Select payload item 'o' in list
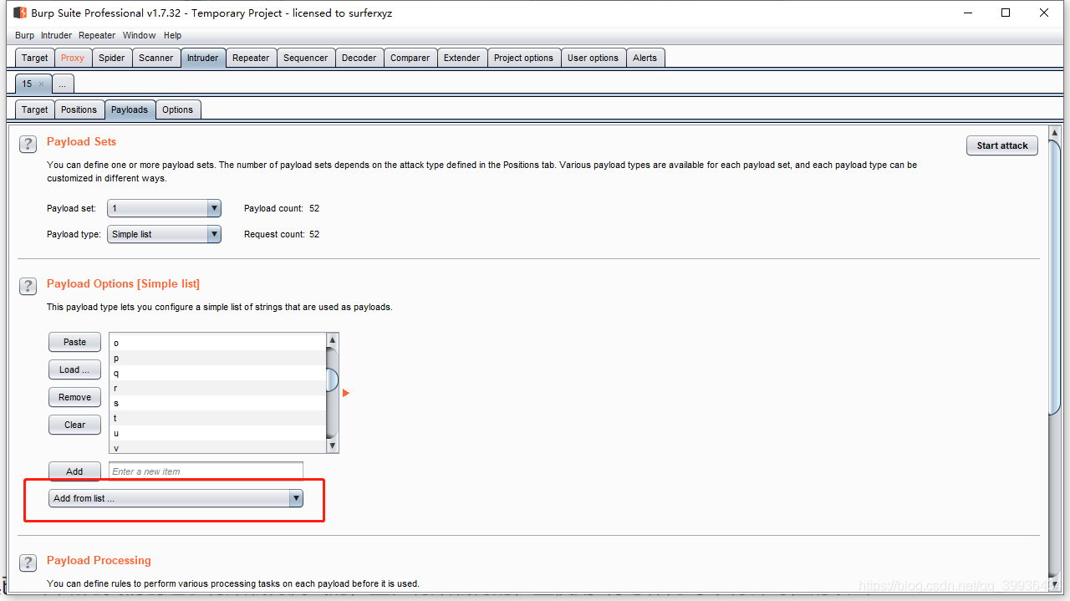Screen dimensions: 1070x601 point(217,343)
